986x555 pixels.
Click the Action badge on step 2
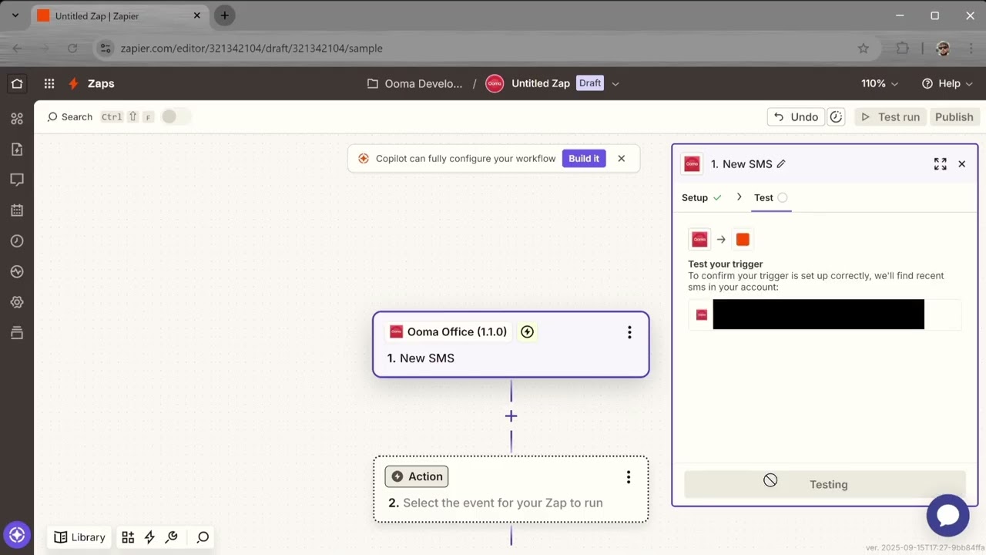[x=417, y=476]
